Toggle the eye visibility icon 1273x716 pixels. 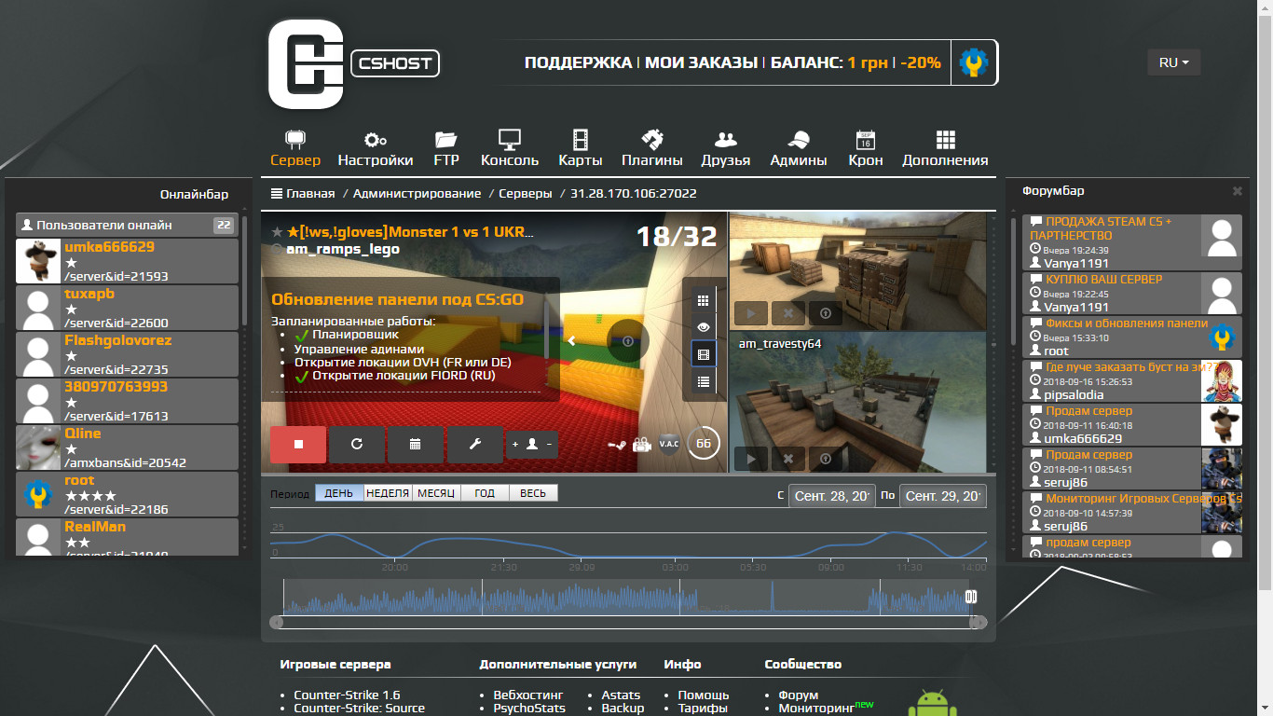point(704,327)
